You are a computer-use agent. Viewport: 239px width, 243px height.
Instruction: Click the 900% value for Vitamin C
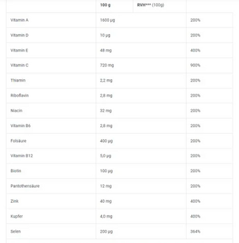click(195, 65)
